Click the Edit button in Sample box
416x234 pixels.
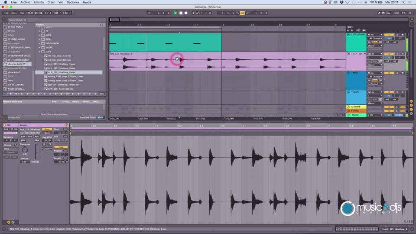click(x=23, y=136)
